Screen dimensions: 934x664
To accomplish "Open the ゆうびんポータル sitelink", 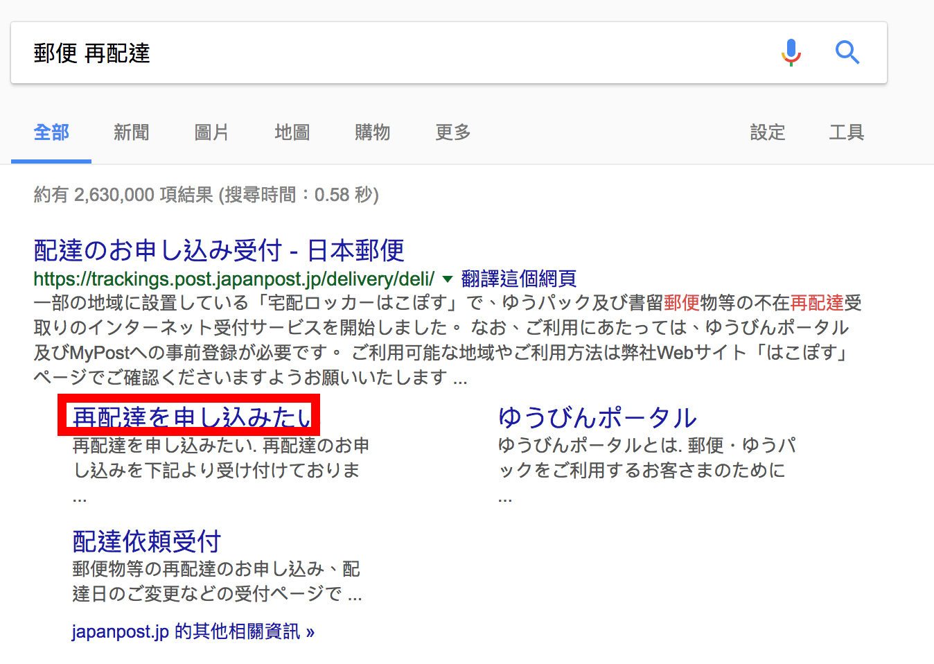I will (x=597, y=417).
